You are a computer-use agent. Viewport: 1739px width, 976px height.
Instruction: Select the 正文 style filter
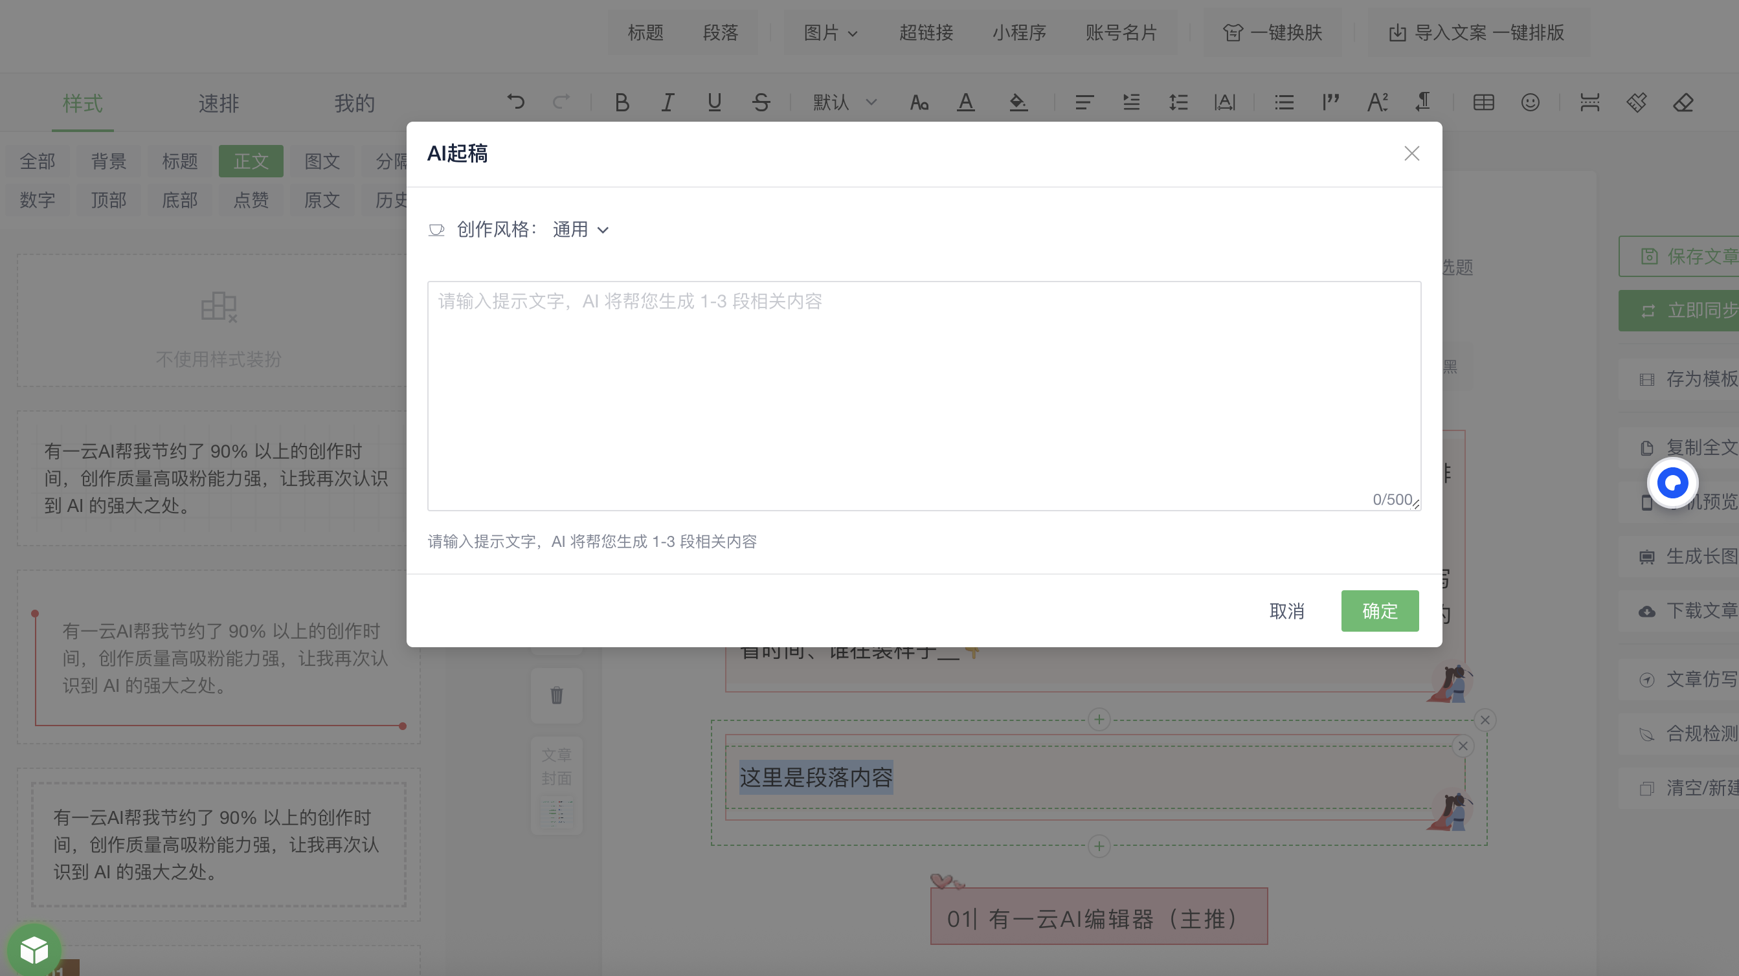251,161
